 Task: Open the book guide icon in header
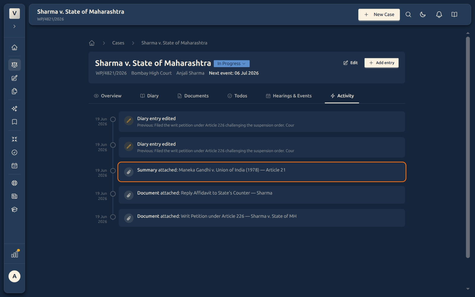click(x=454, y=15)
